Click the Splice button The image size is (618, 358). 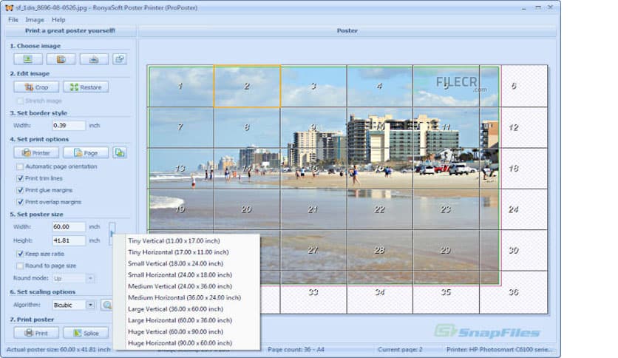(x=86, y=333)
